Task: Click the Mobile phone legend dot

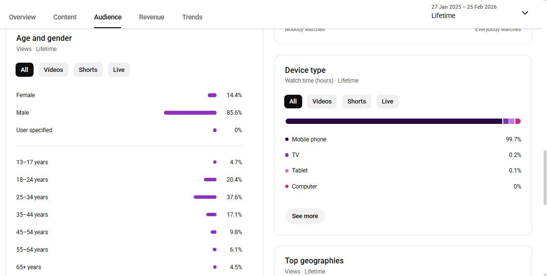Action: [x=287, y=139]
